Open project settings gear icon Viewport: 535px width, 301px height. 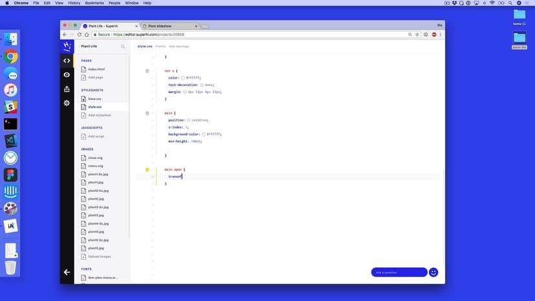point(67,103)
